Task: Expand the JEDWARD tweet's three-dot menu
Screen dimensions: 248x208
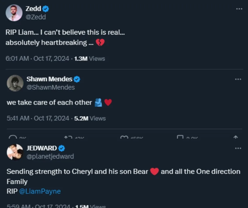Action: (x=238, y=148)
